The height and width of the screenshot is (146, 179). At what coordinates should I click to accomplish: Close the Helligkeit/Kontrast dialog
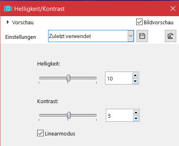(x=173, y=9)
